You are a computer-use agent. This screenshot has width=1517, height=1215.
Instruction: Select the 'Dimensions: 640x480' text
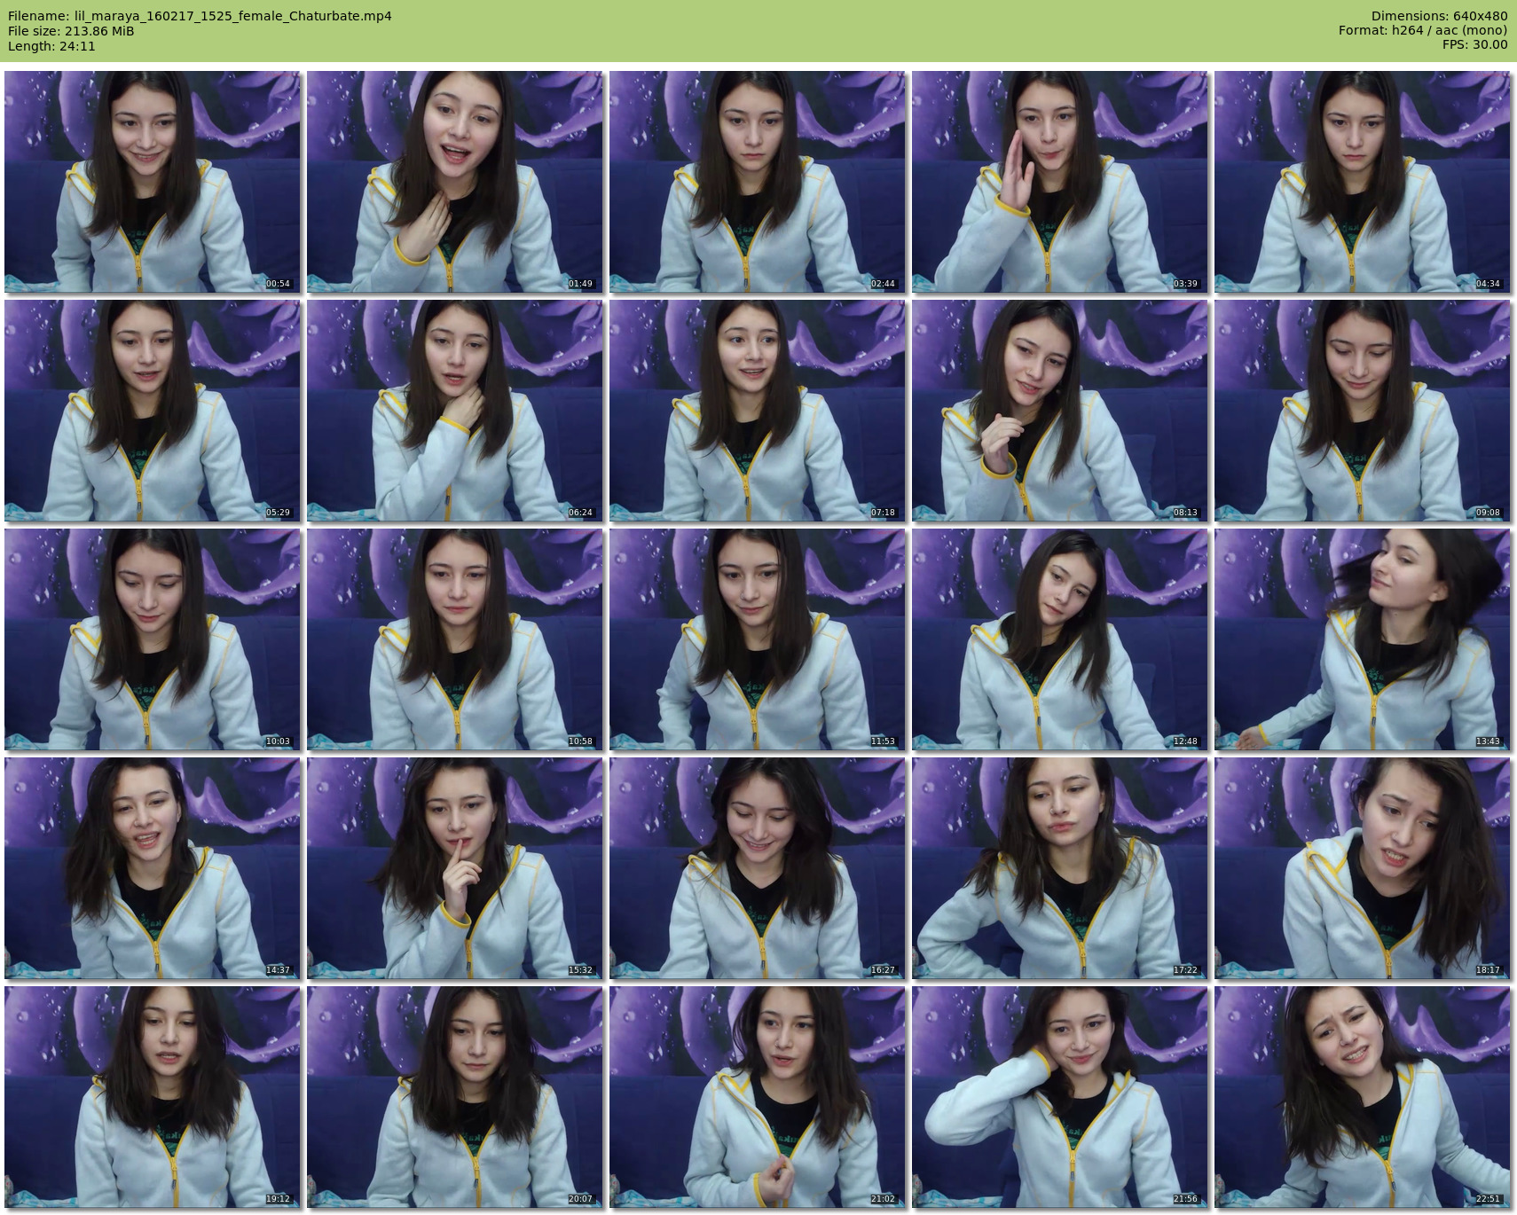tap(1439, 16)
